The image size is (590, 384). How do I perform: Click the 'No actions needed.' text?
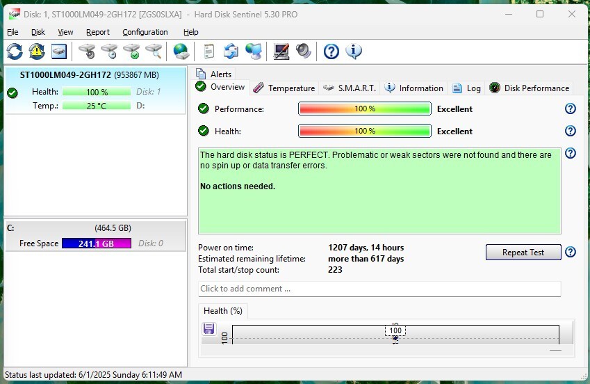(238, 186)
